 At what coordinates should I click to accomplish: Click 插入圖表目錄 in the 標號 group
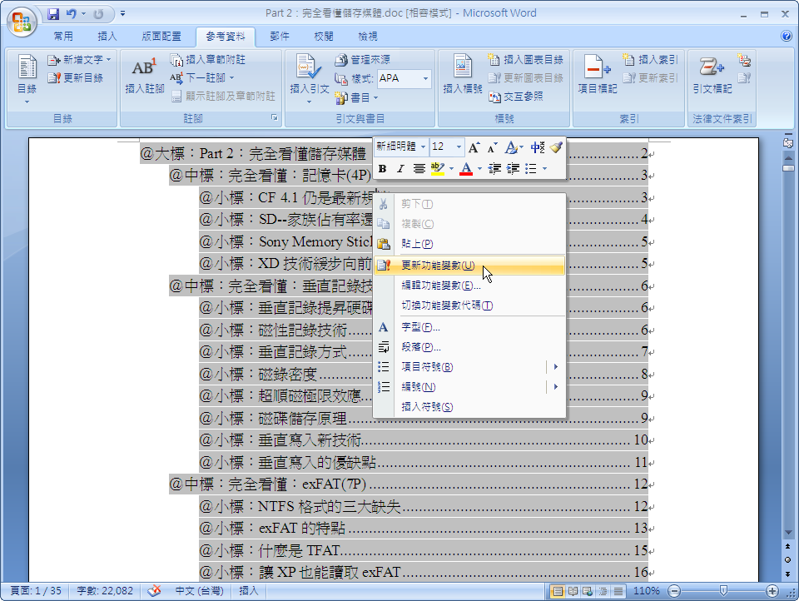tap(525, 60)
